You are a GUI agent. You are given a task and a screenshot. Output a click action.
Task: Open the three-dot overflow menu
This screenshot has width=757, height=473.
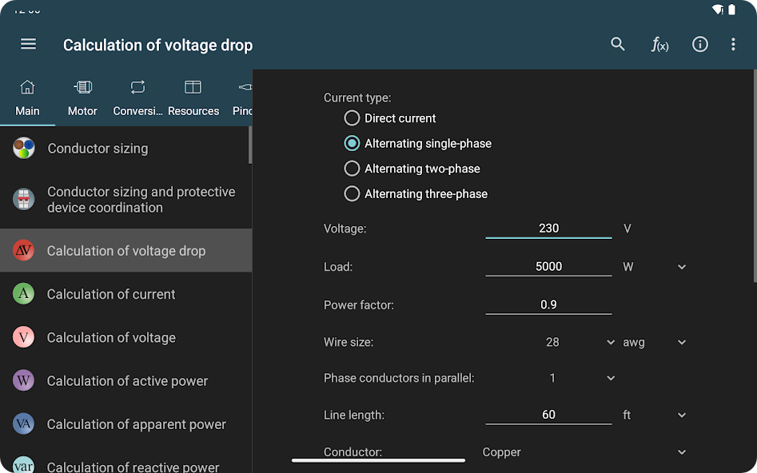(x=733, y=45)
